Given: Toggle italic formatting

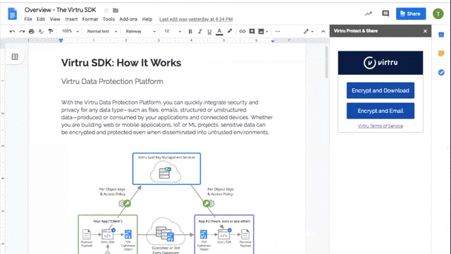Looking at the screenshot, I should [200, 31].
